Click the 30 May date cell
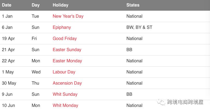Screen dimensions: 210x111 tap(9, 83)
